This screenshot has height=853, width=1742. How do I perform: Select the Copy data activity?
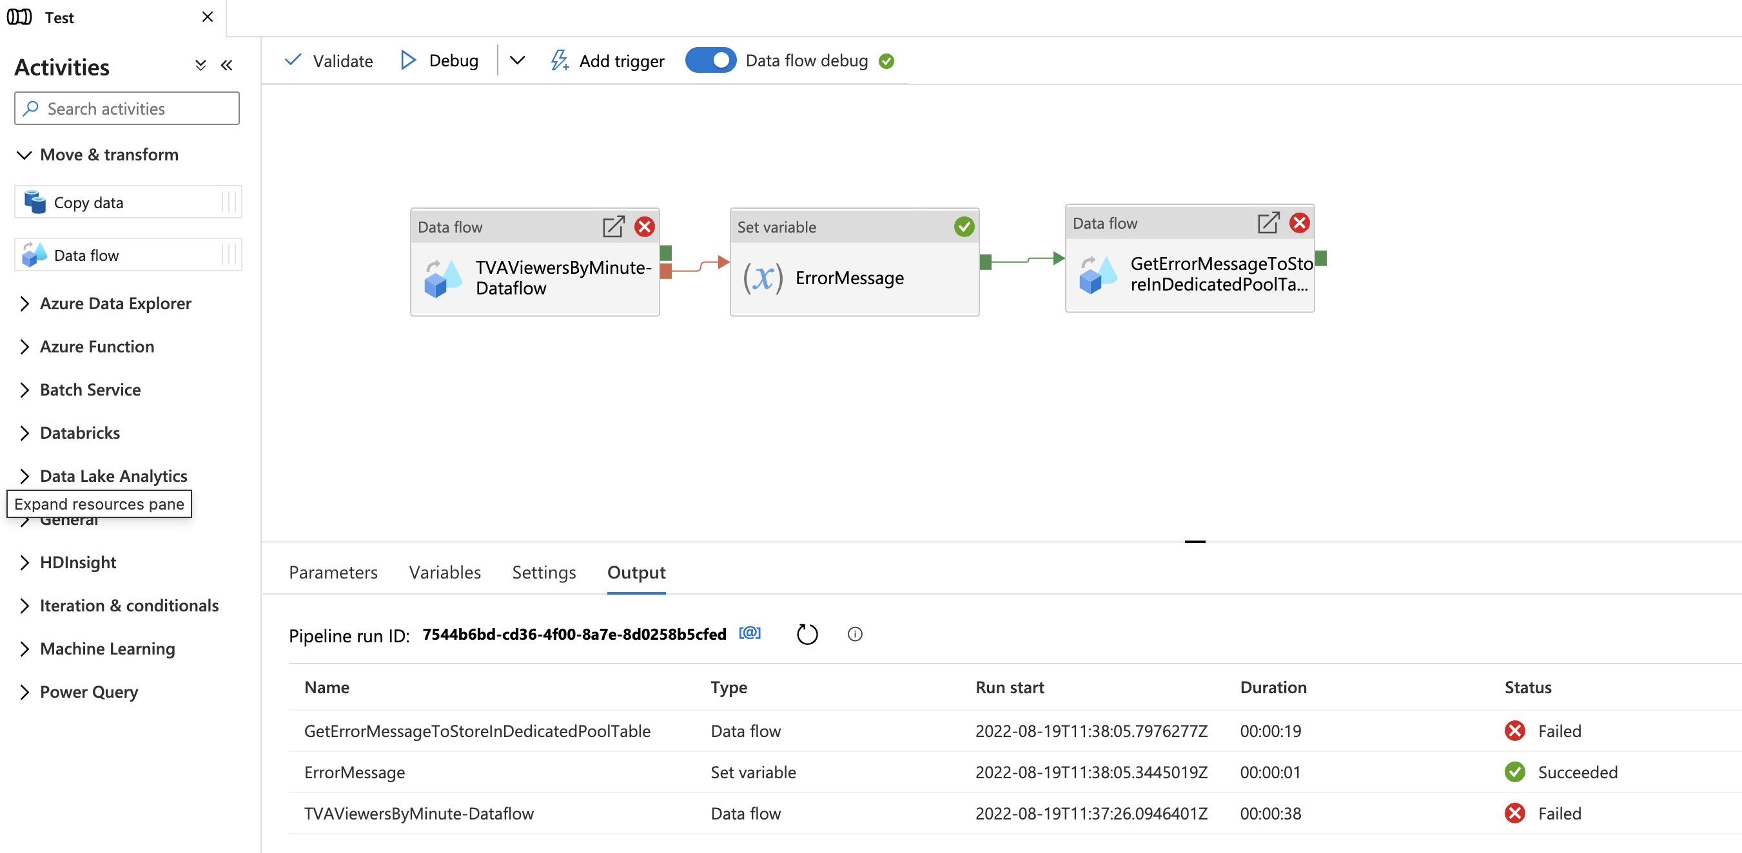(x=128, y=202)
